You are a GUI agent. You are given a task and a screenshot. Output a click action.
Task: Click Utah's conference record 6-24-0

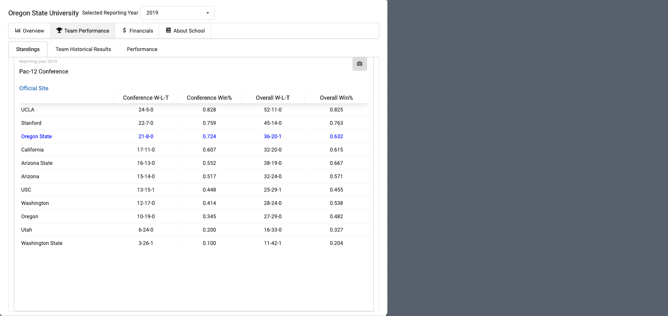point(146,230)
